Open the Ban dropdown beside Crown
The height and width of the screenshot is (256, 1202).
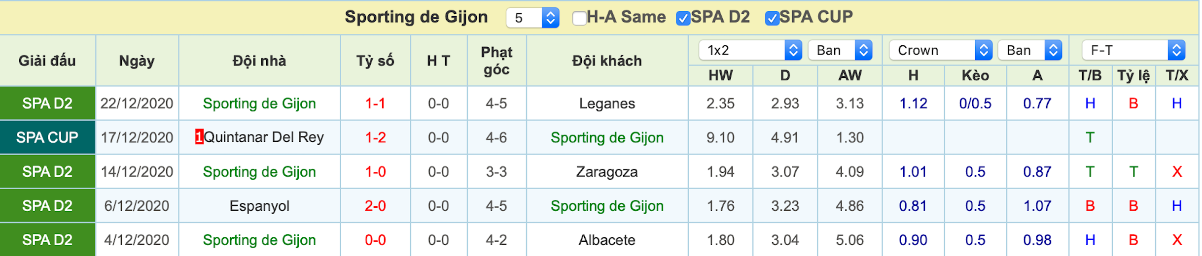[1030, 50]
